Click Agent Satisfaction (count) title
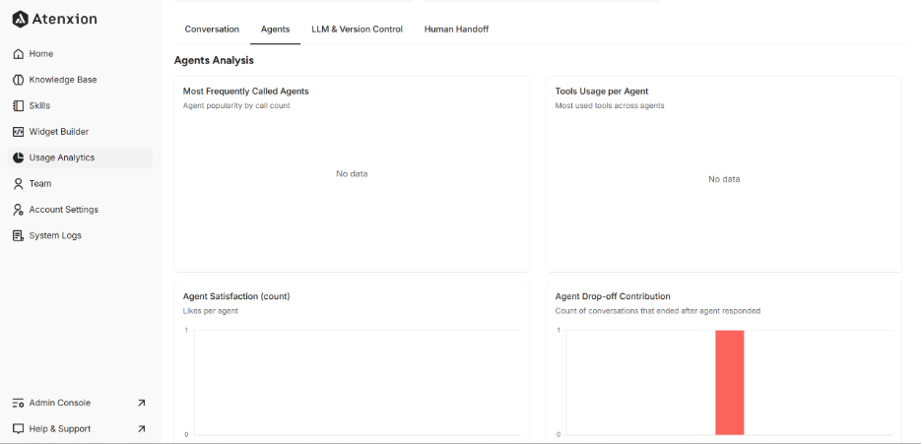Screen dimensions: 922x444 pos(236,296)
